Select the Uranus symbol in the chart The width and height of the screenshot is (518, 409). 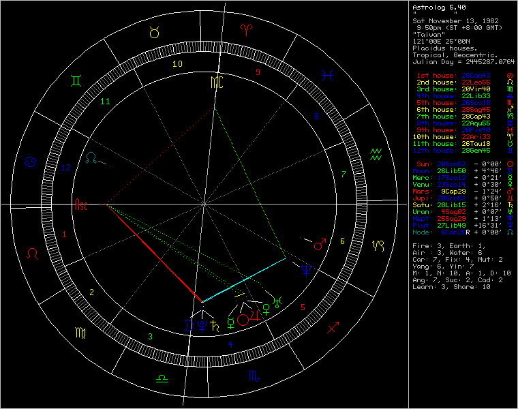(x=277, y=301)
